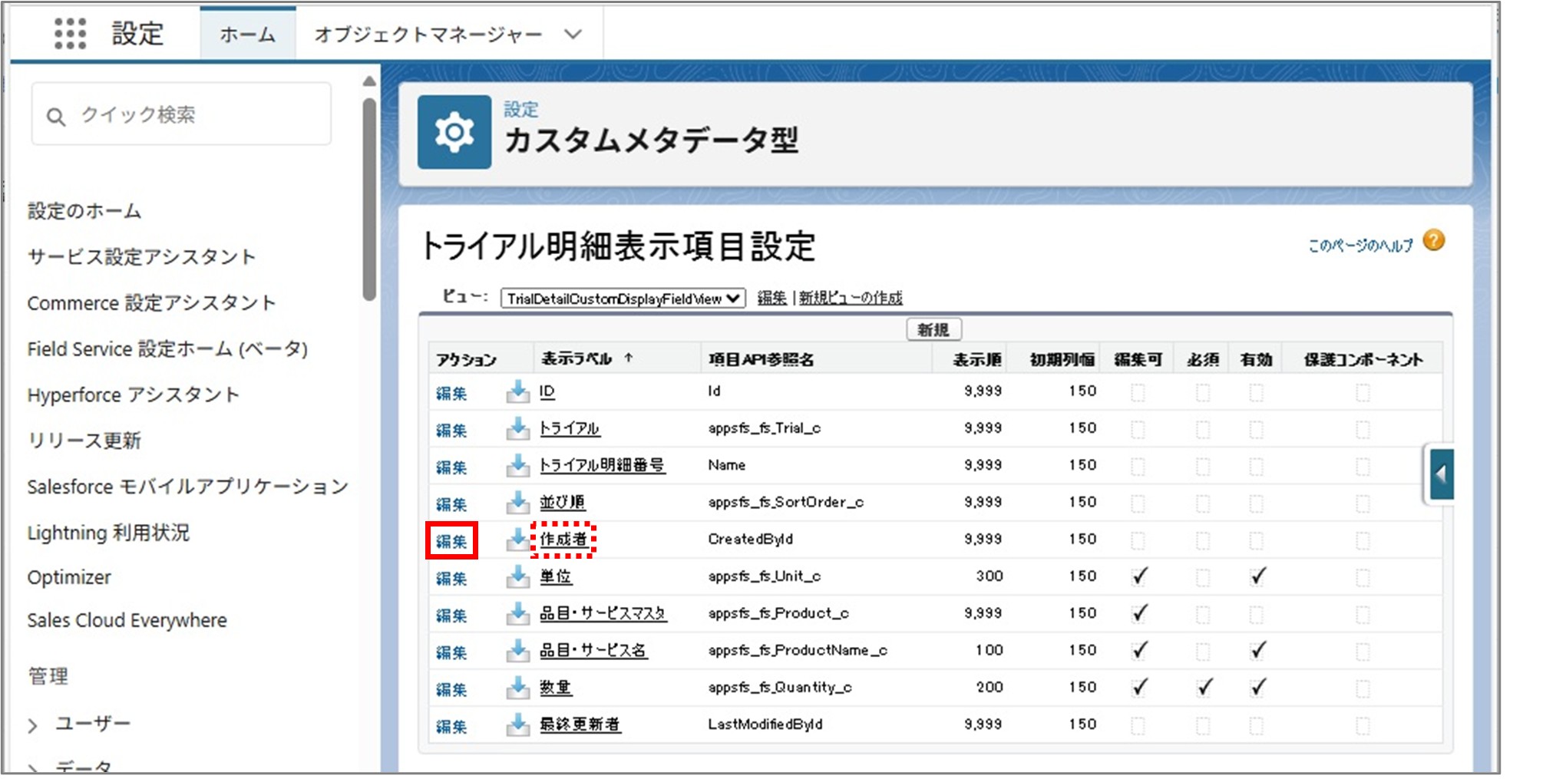The width and height of the screenshot is (1556, 779).
Task: Open the App Launcher waffle icon
Action: tap(71, 33)
